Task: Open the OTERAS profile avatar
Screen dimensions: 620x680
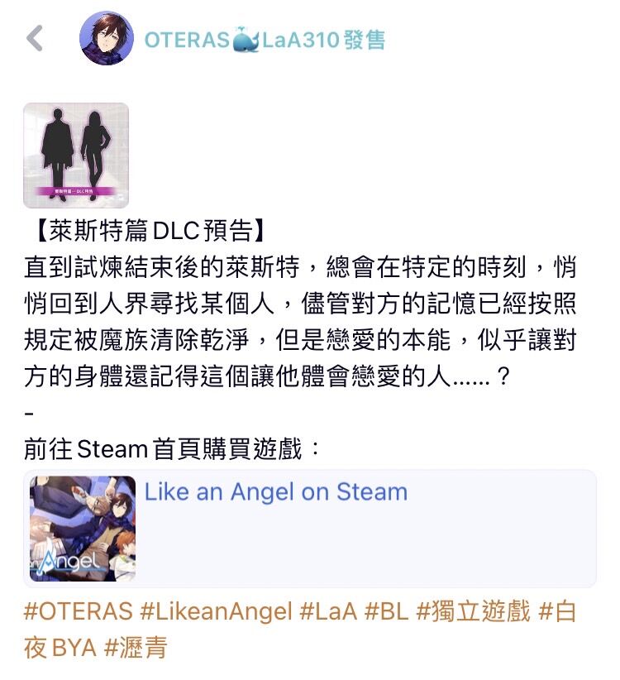Action: pyautogui.click(x=107, y=39)
